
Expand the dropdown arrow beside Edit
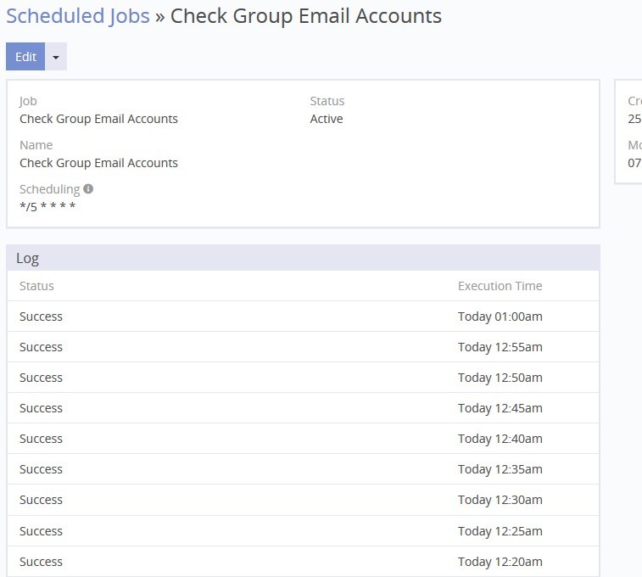point(56,57)
